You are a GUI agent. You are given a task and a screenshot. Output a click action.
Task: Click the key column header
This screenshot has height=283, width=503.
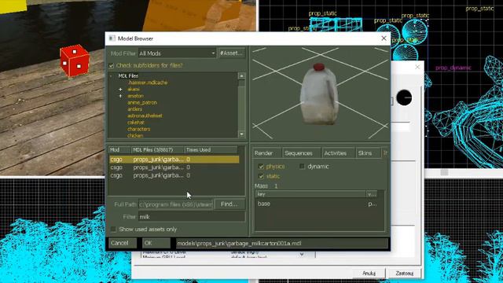[310, 194]
